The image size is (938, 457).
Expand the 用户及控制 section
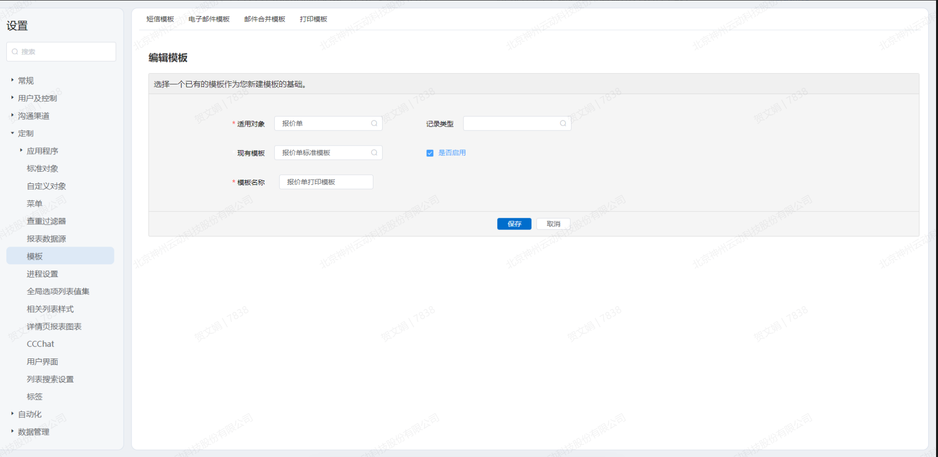[13, 98]
